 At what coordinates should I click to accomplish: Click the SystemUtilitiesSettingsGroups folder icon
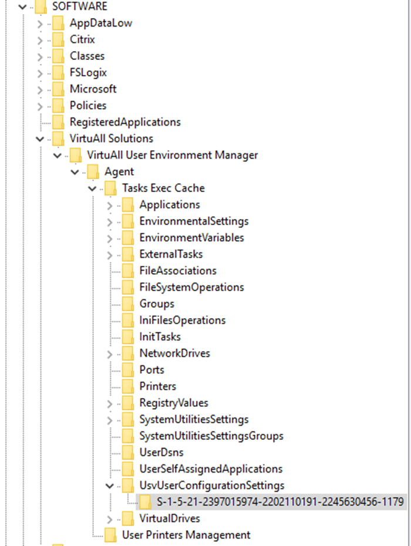tap(128, 436)
